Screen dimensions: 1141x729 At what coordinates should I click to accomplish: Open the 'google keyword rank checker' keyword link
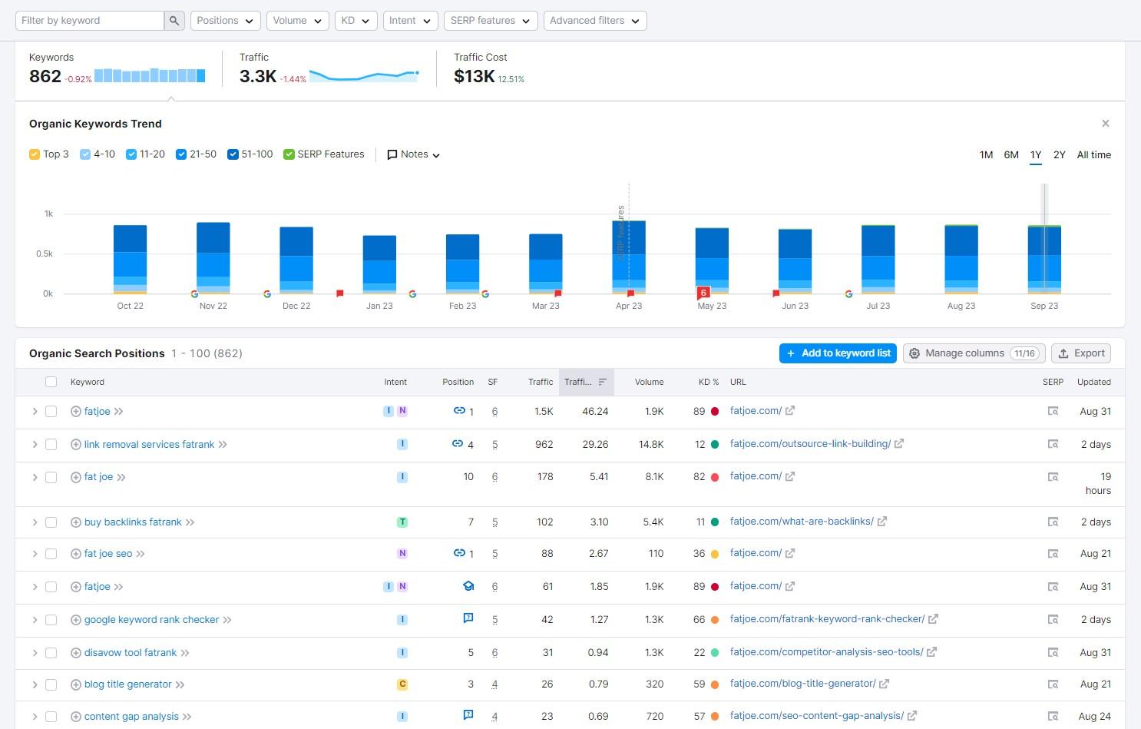click(x=151, y=620)
